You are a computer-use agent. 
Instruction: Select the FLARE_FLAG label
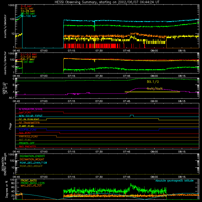[26, 126]
